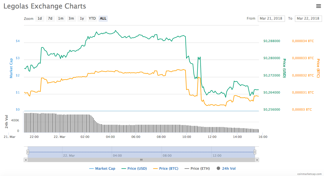Click navigator scroll right arrow
The height and width of the screenshot is (176, 324).
[x=257, y=160]
